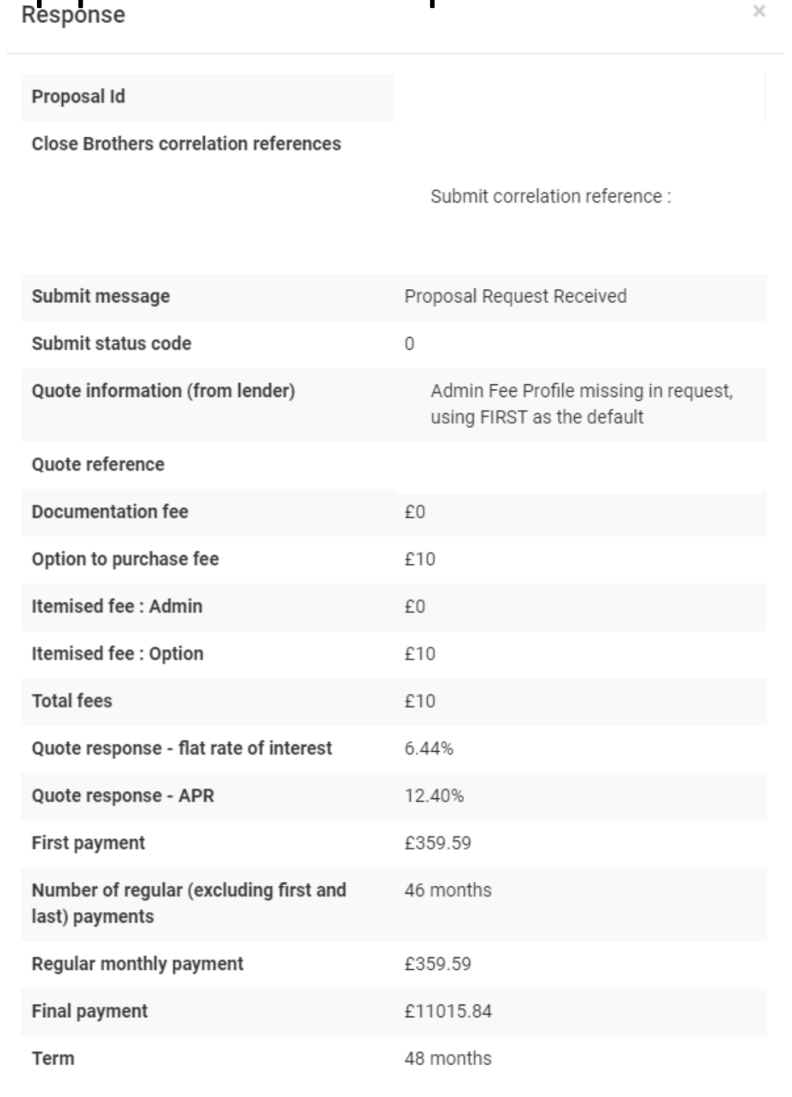792x1097 pixels.
Task: Click the 12.40% APR value
Action: click(x=434, y=796)
